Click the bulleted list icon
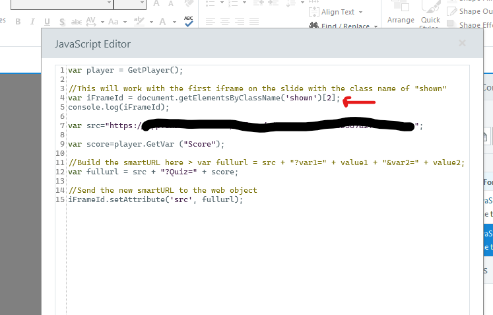 (211, 3)
